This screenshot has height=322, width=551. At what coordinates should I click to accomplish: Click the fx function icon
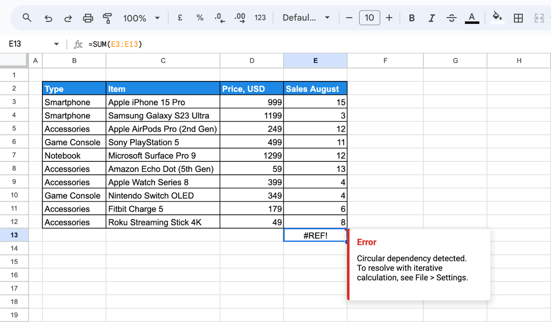pos(78,44)
